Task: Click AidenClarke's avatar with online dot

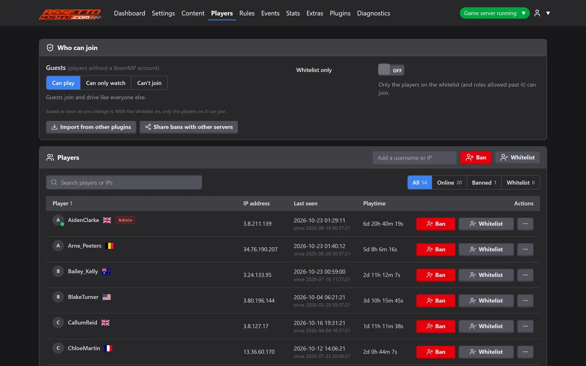Action: 58,220
